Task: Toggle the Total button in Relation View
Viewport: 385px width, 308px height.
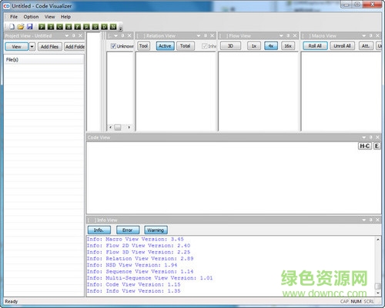Action: click(186, 46)
